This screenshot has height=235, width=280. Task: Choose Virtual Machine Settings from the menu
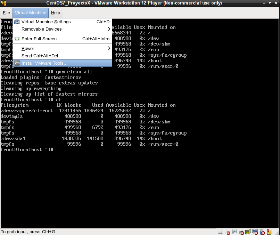62,22
